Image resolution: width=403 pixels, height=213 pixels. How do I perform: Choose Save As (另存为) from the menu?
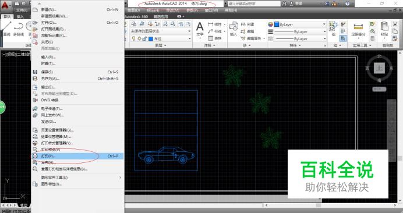(x=77, y=79)
